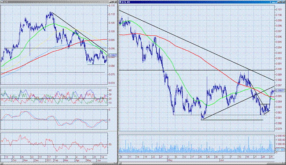Viewport: 286px width, 165px height.
Task: Click the 50 level label in bottom-left indicator
Action: (x=110, y=145)
